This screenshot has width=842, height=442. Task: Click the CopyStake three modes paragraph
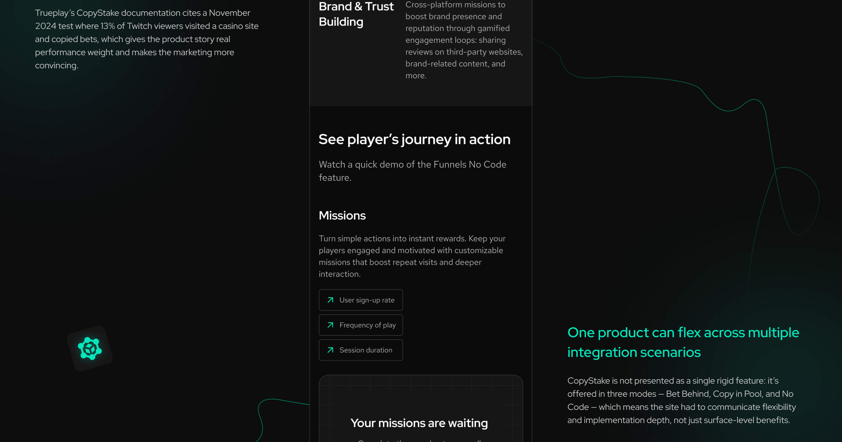click(x=681, y=400)
